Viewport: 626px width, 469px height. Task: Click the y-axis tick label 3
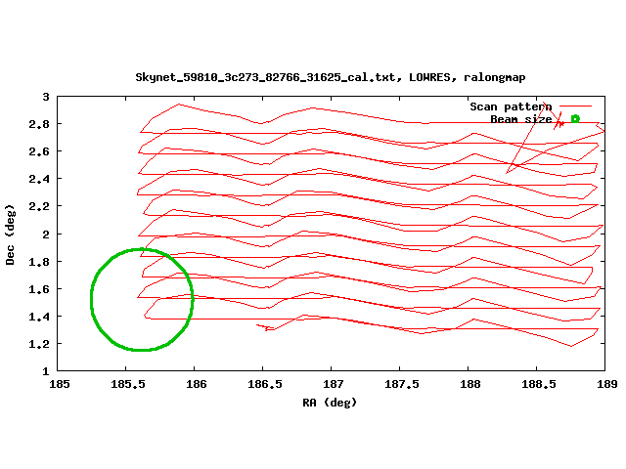46,97
